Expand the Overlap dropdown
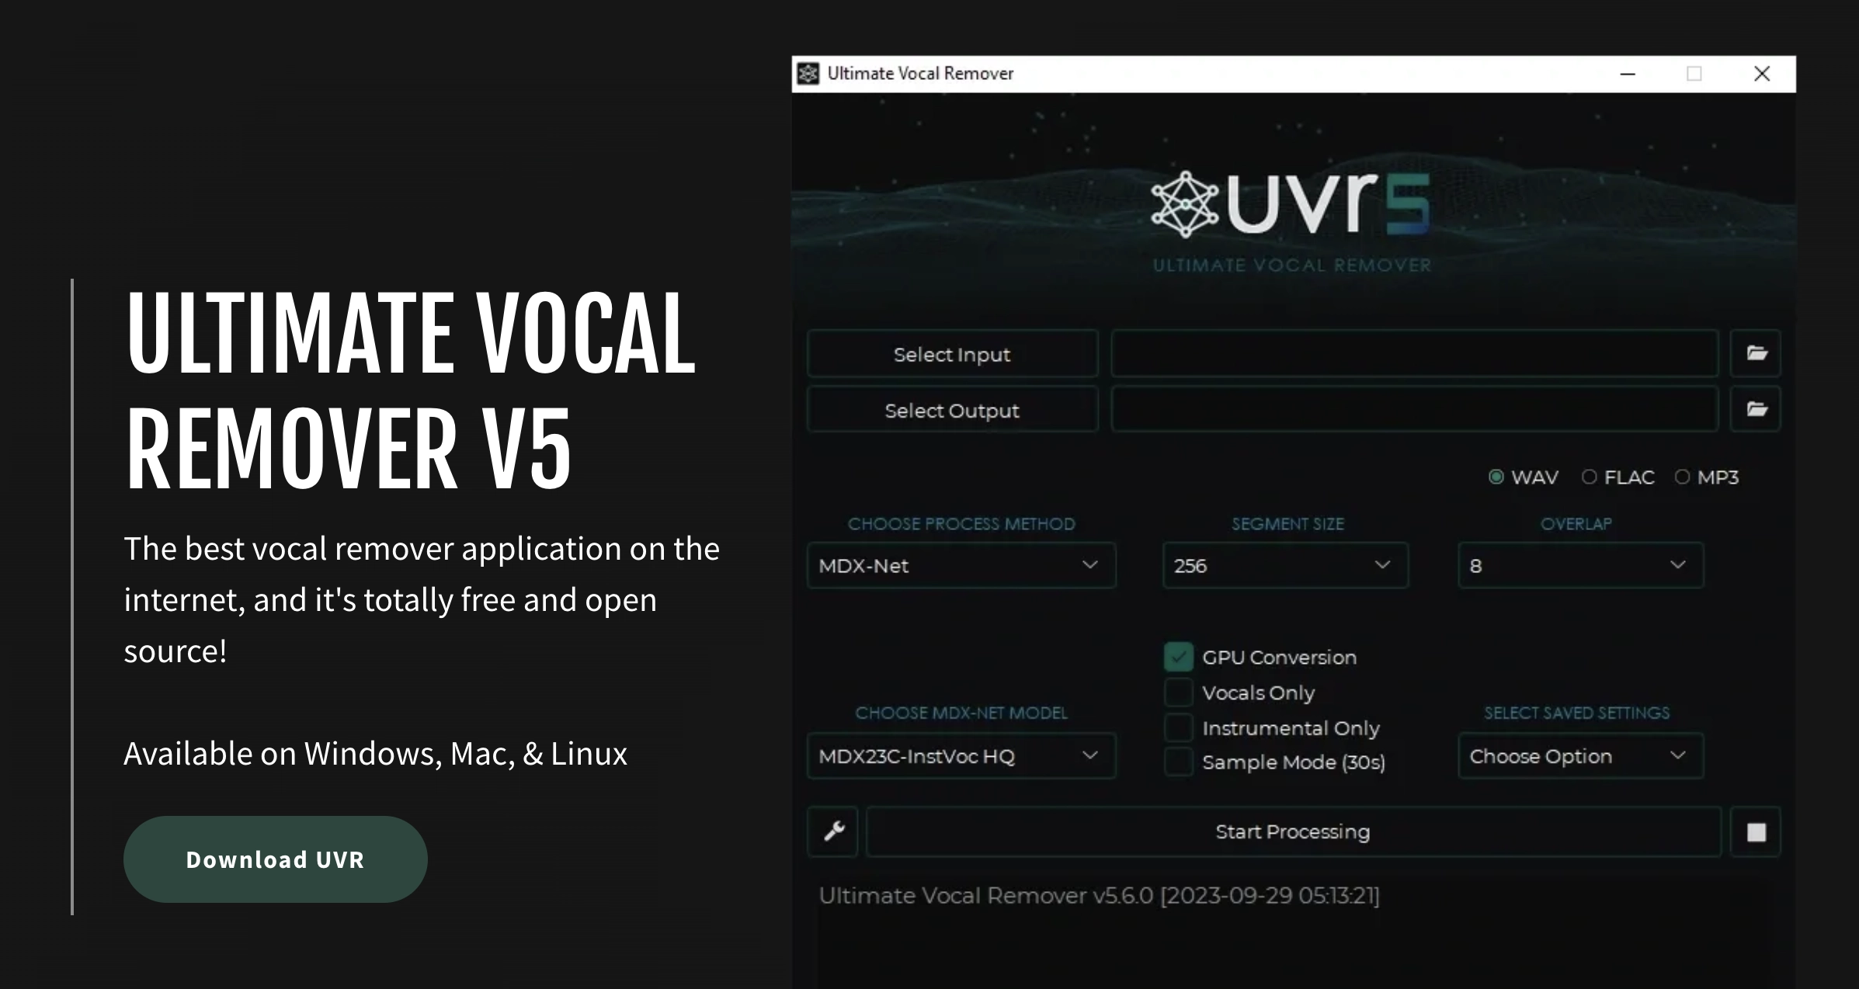 (1579, 565)
